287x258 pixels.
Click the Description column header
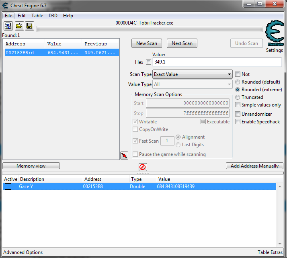(x=51, y=179)
